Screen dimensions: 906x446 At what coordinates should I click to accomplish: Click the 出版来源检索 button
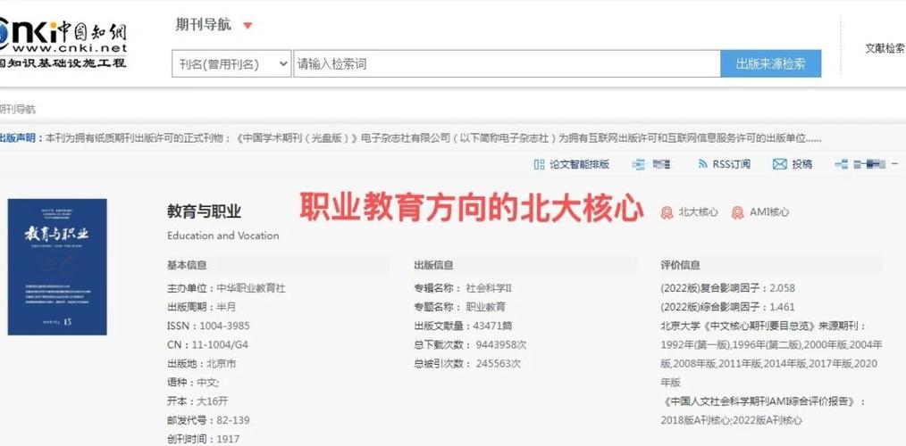click(770, 64)
